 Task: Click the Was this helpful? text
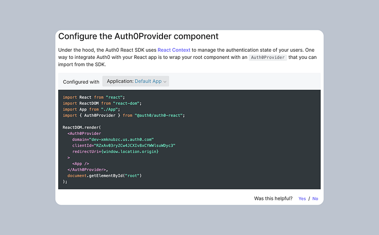click(x=273, y=198)
